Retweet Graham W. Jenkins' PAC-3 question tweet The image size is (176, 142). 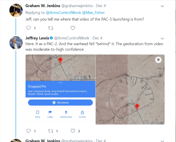tap(50, 28)
